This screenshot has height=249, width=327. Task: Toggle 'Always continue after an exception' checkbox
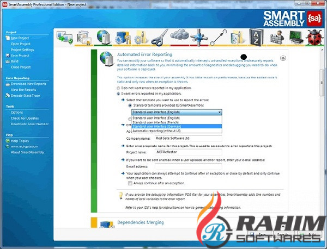coord(130,183)
